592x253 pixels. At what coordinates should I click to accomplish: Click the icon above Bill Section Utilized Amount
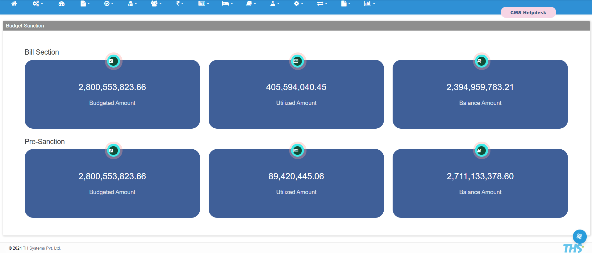coord(298,61)
